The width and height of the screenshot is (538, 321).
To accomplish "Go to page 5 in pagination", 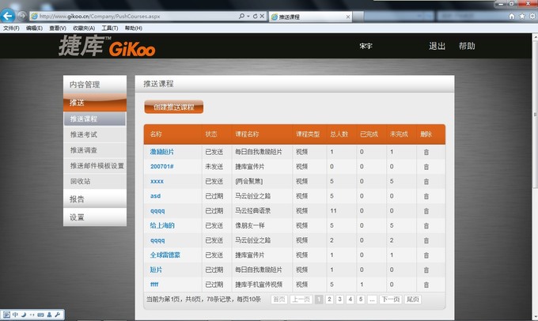I will [x=361, y=300].
